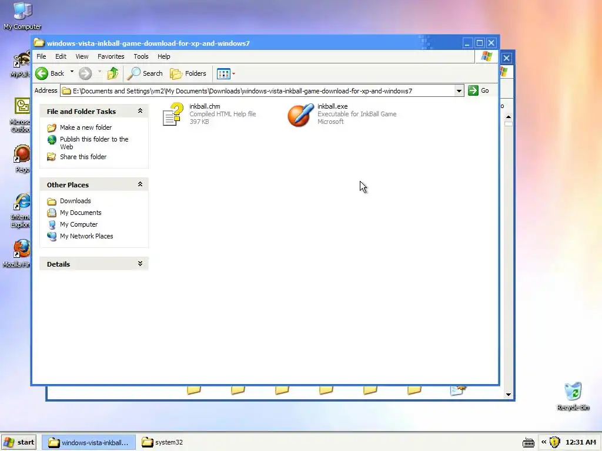Select the inkball.exe file name

[x=333, y=106]
